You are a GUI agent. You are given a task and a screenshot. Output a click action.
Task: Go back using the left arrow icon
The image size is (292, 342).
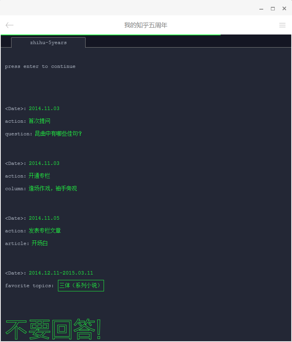pos(10,25)
